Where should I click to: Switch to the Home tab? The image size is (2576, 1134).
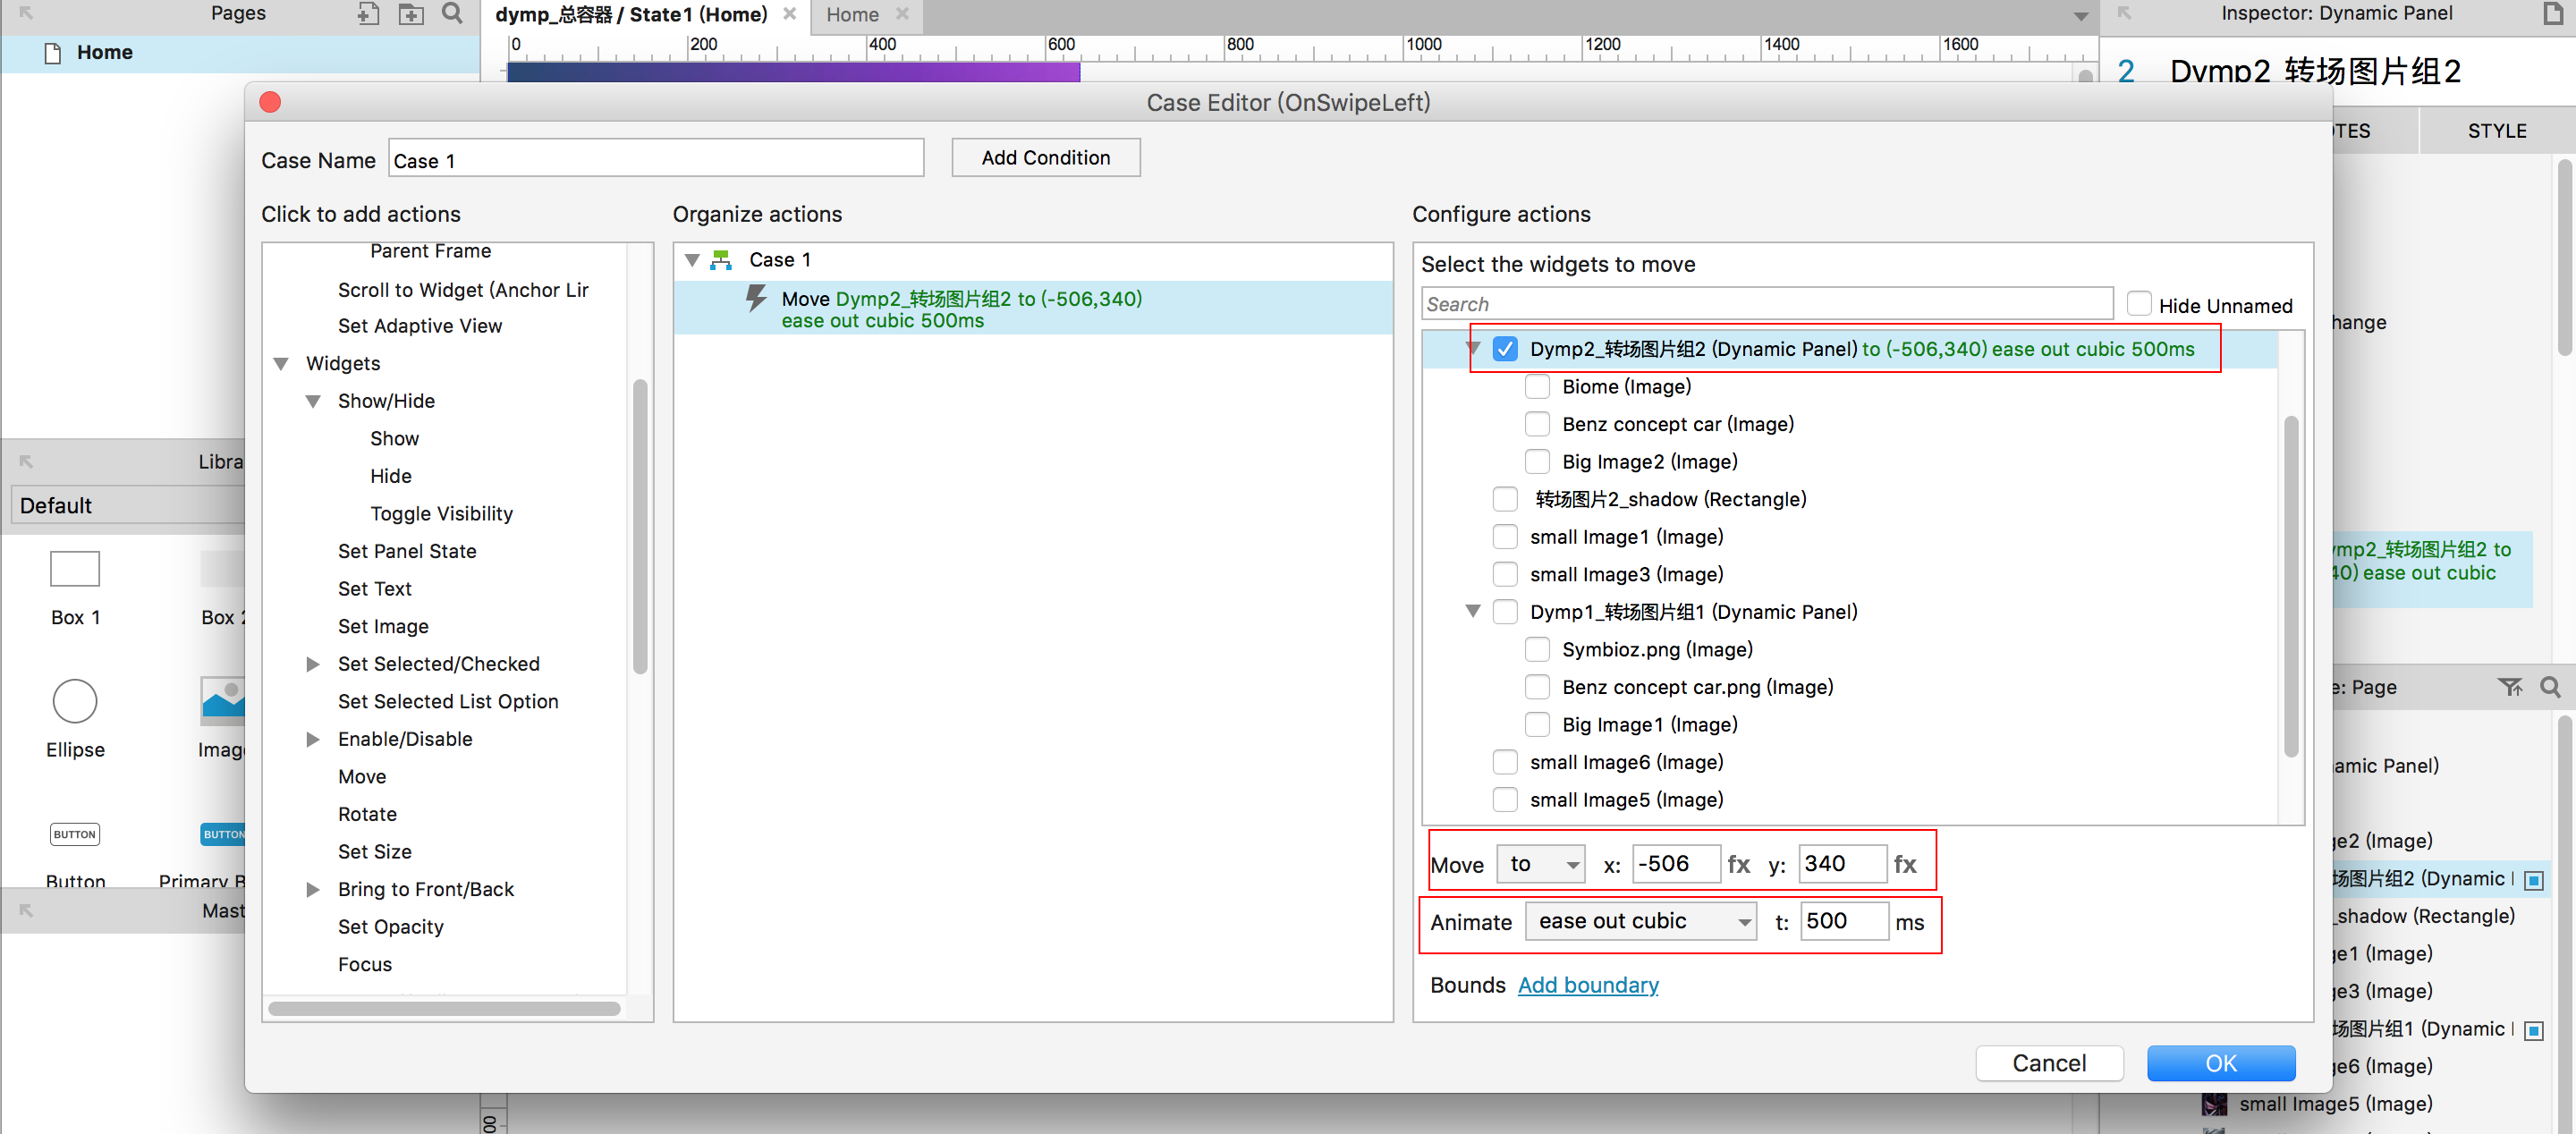click(x=852, y=14)
